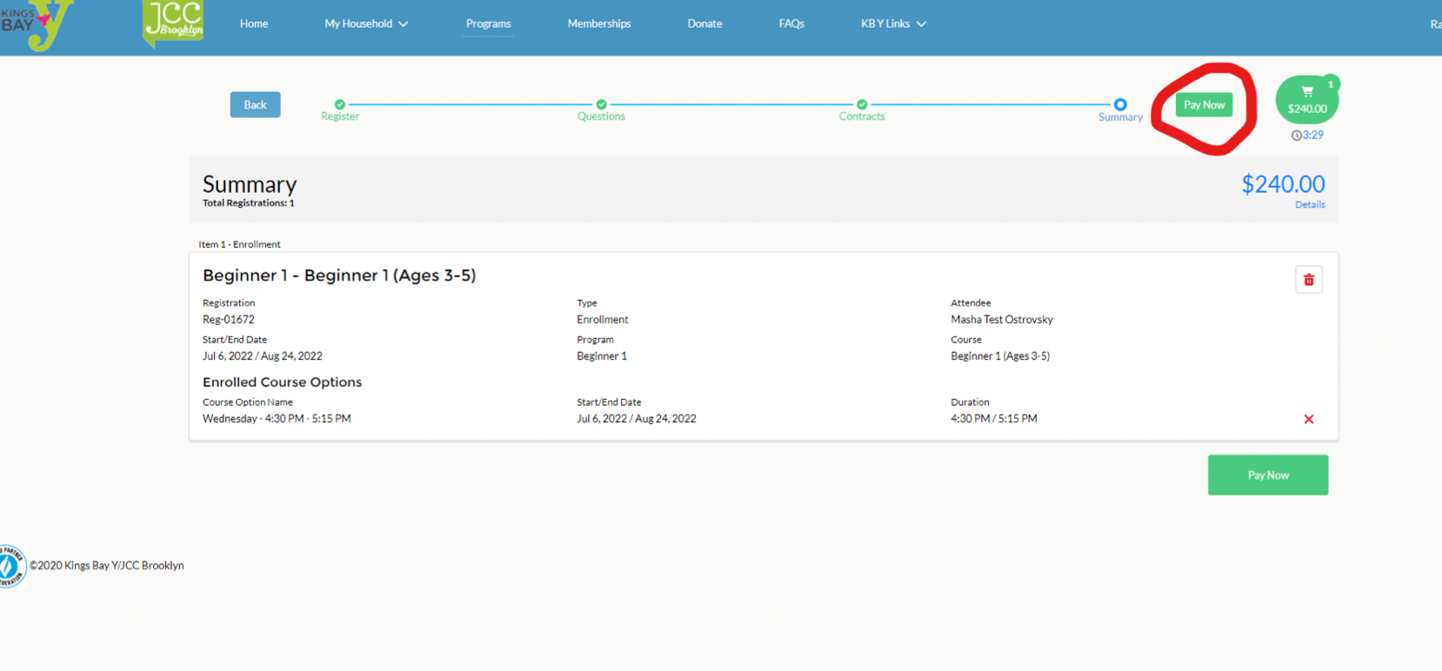The height and width of the screenshot is (671, 1442).
Task: Click the Register step label
Action: pos(340,116)
